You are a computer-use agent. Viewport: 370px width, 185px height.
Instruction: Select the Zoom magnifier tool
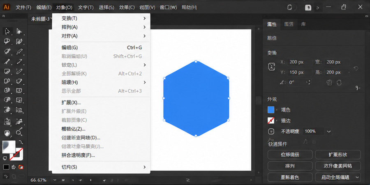pos(19,132)
